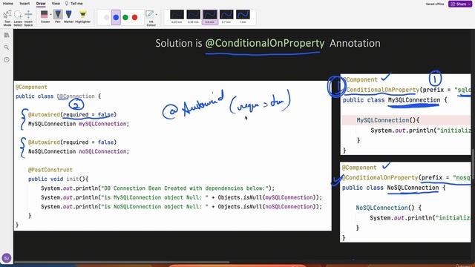Open the Tell me search box

click(x=73, y=4)
